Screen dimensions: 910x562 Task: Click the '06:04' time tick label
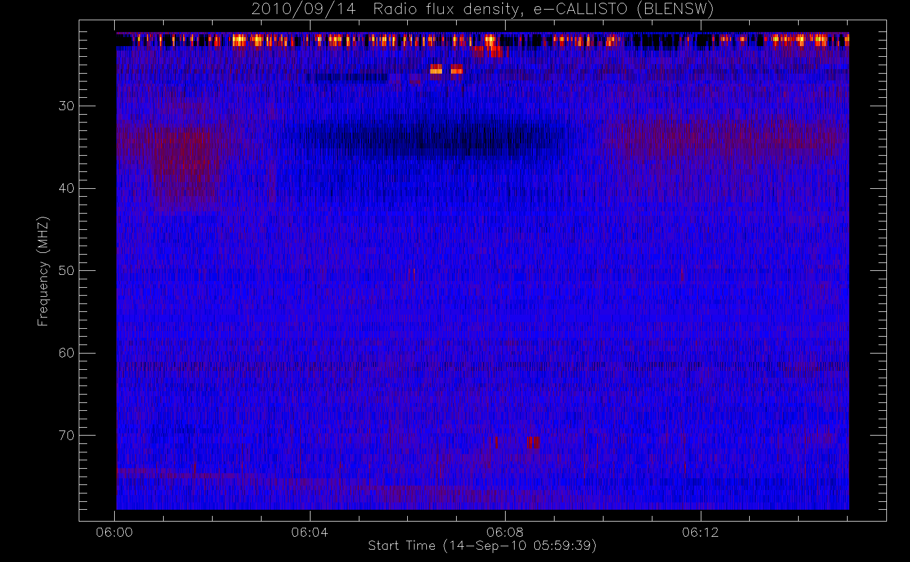point(309,532)
